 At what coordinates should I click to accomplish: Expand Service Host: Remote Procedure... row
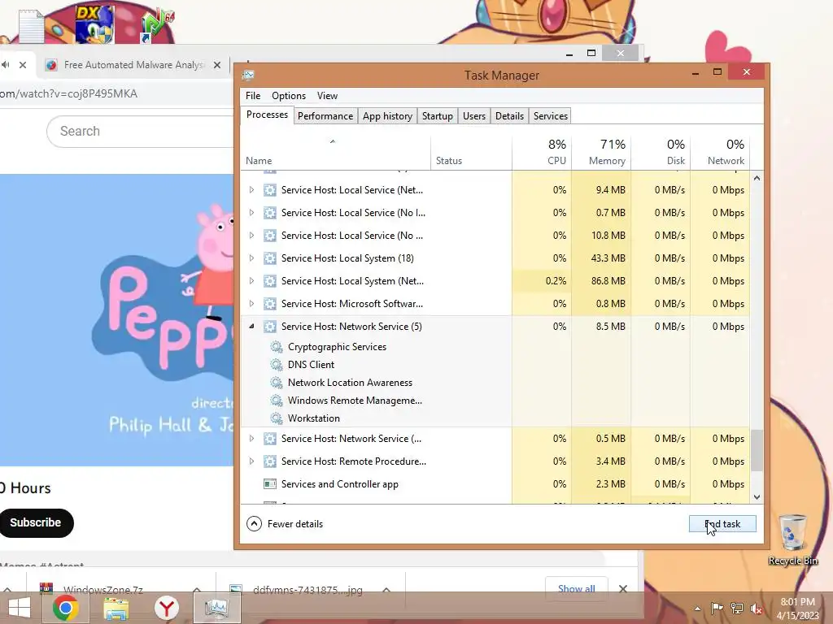pyautogui.click(x=252, y=461)
